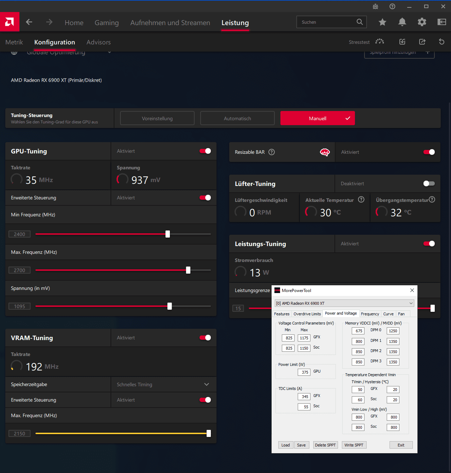Click the load profile icon

402,42
